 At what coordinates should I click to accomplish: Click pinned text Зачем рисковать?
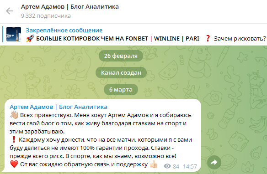point(240,39)
